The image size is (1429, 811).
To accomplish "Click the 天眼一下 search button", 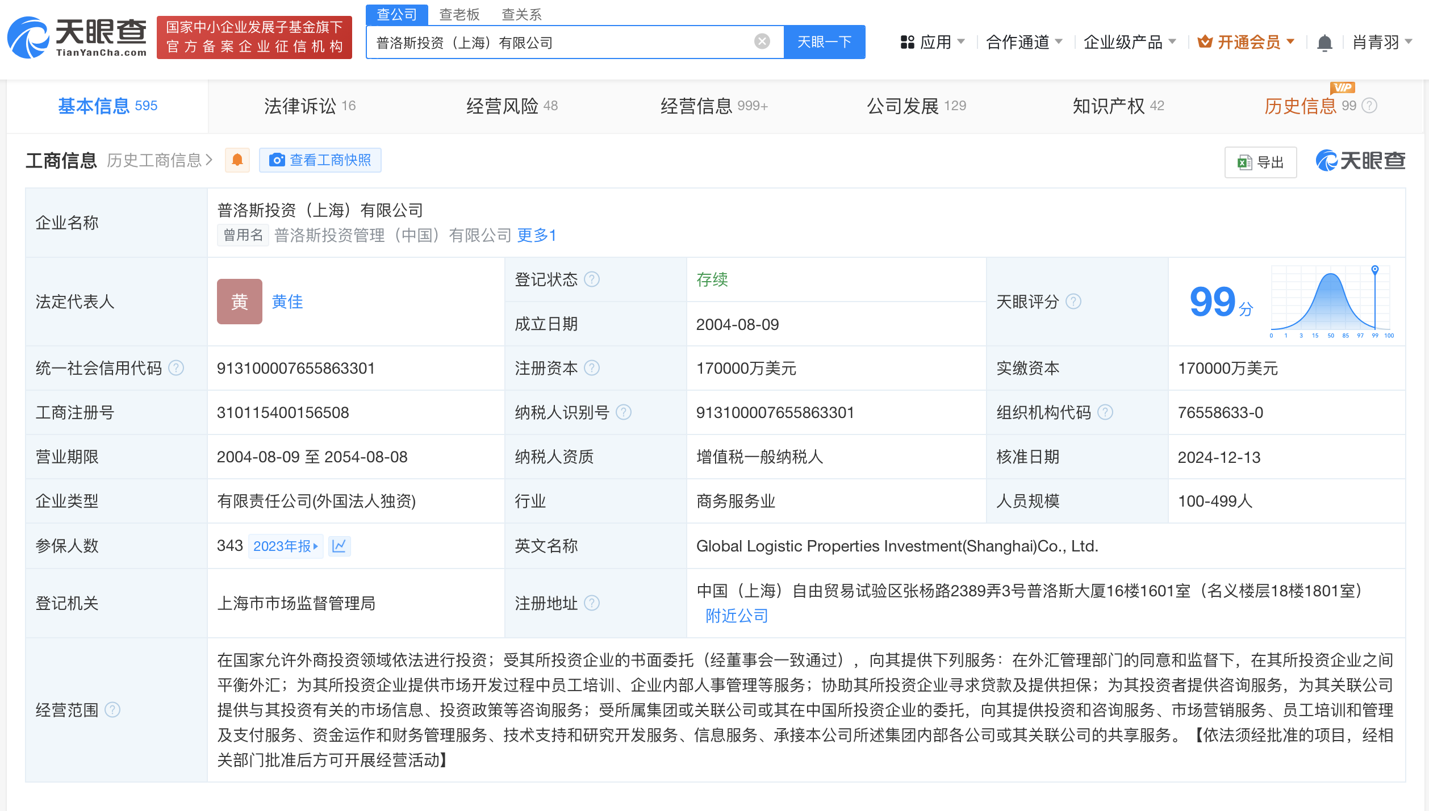I will tap(824, 42).
